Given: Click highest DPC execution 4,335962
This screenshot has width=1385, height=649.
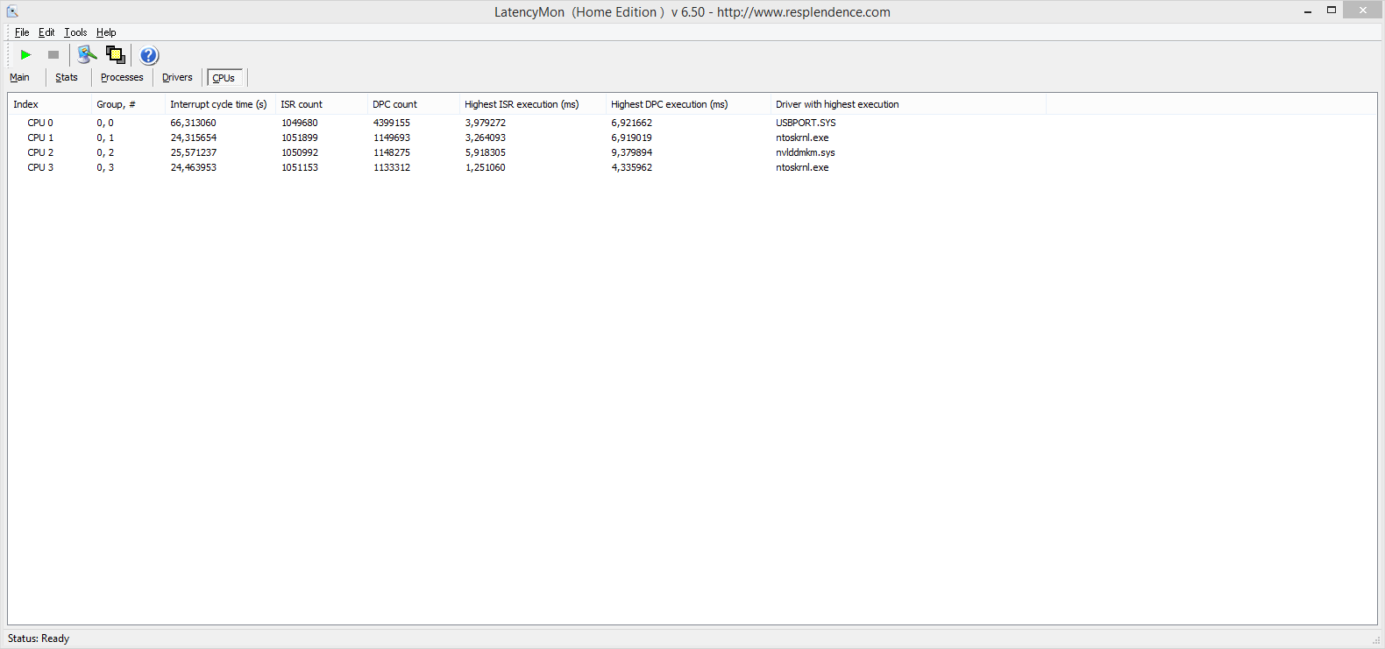Looking at the screenshot, I should click(x=632, y=167).
